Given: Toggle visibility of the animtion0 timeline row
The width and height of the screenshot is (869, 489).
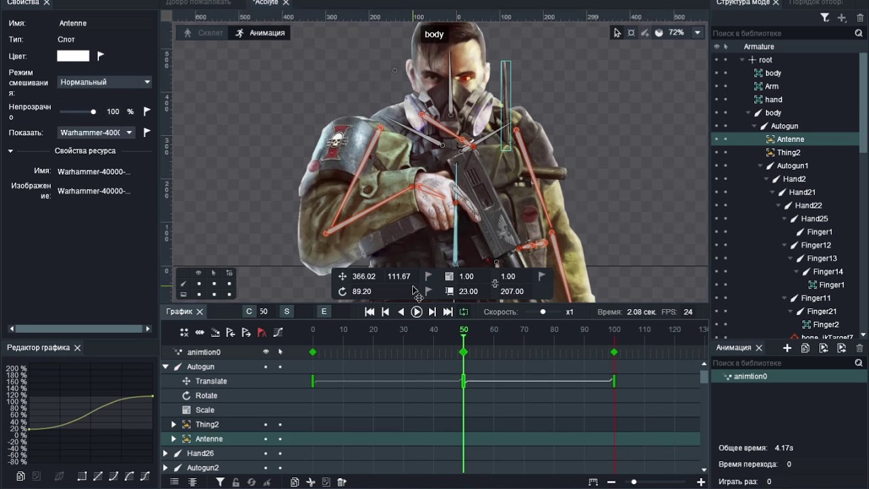Looking at the screenshot, I should [x=265, y=352].
